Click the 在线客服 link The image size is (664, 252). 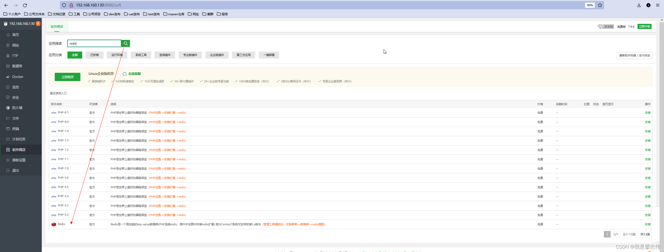point(135,74)
